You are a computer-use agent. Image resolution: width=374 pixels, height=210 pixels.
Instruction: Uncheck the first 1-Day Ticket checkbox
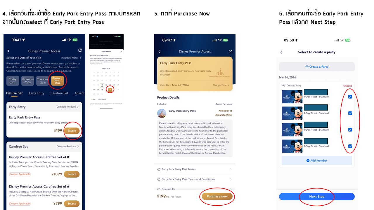tap(350, 97)
